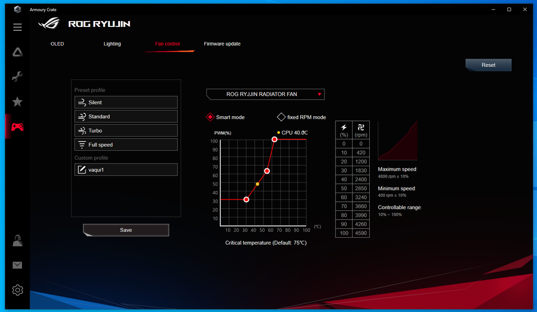Click the Critical temperature (Default: 75°C) text
537x312 pixels.
coord(266,243)
